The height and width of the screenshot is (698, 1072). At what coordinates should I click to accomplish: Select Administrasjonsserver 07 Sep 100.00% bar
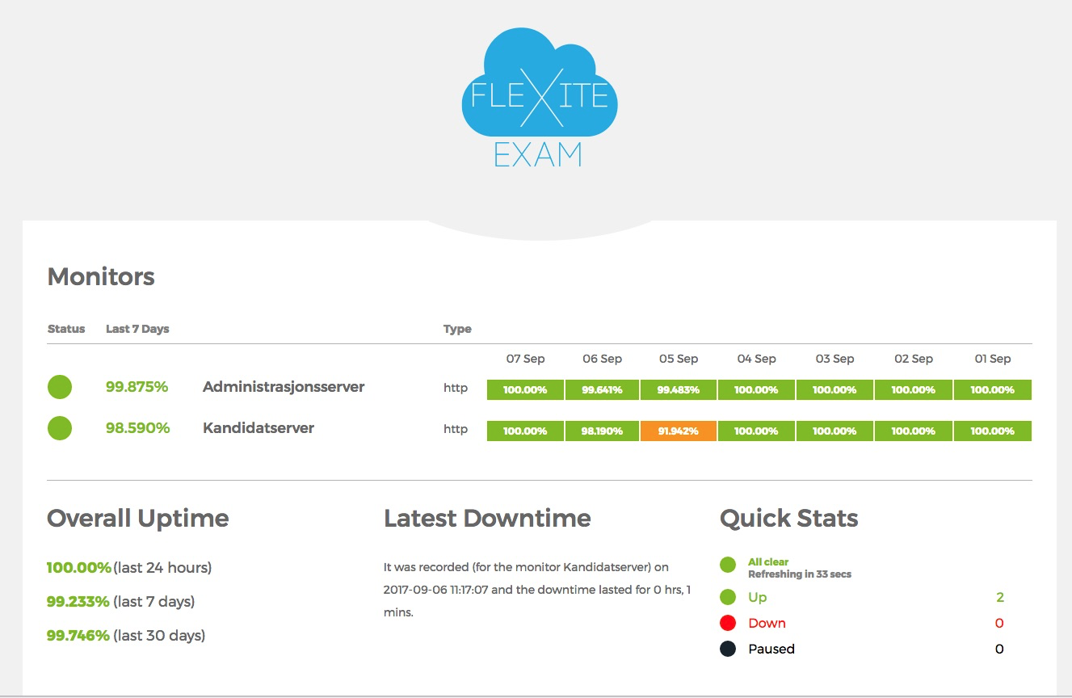[525, 390]
